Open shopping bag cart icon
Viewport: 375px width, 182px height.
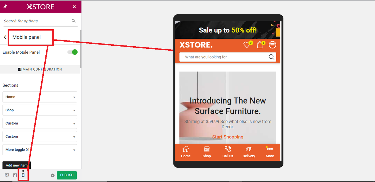[x=260, y=45]
